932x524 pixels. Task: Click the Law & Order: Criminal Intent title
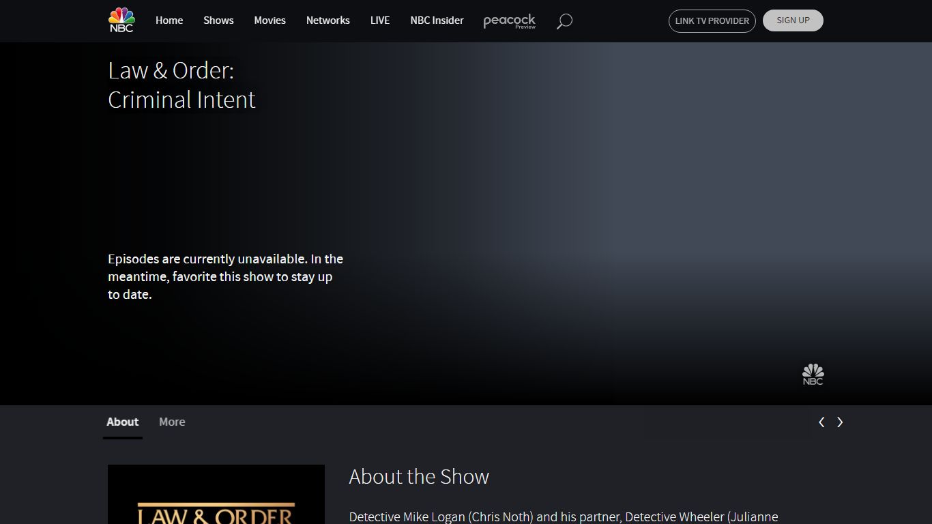(x=181, y=85)
